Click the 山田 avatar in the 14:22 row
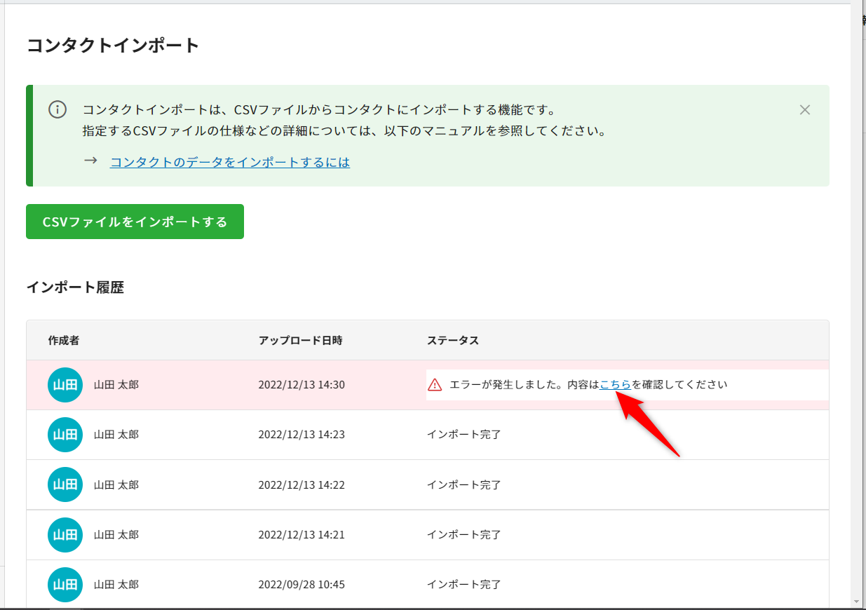The height and width of the screenshot is (610, 866). point(65,484)
